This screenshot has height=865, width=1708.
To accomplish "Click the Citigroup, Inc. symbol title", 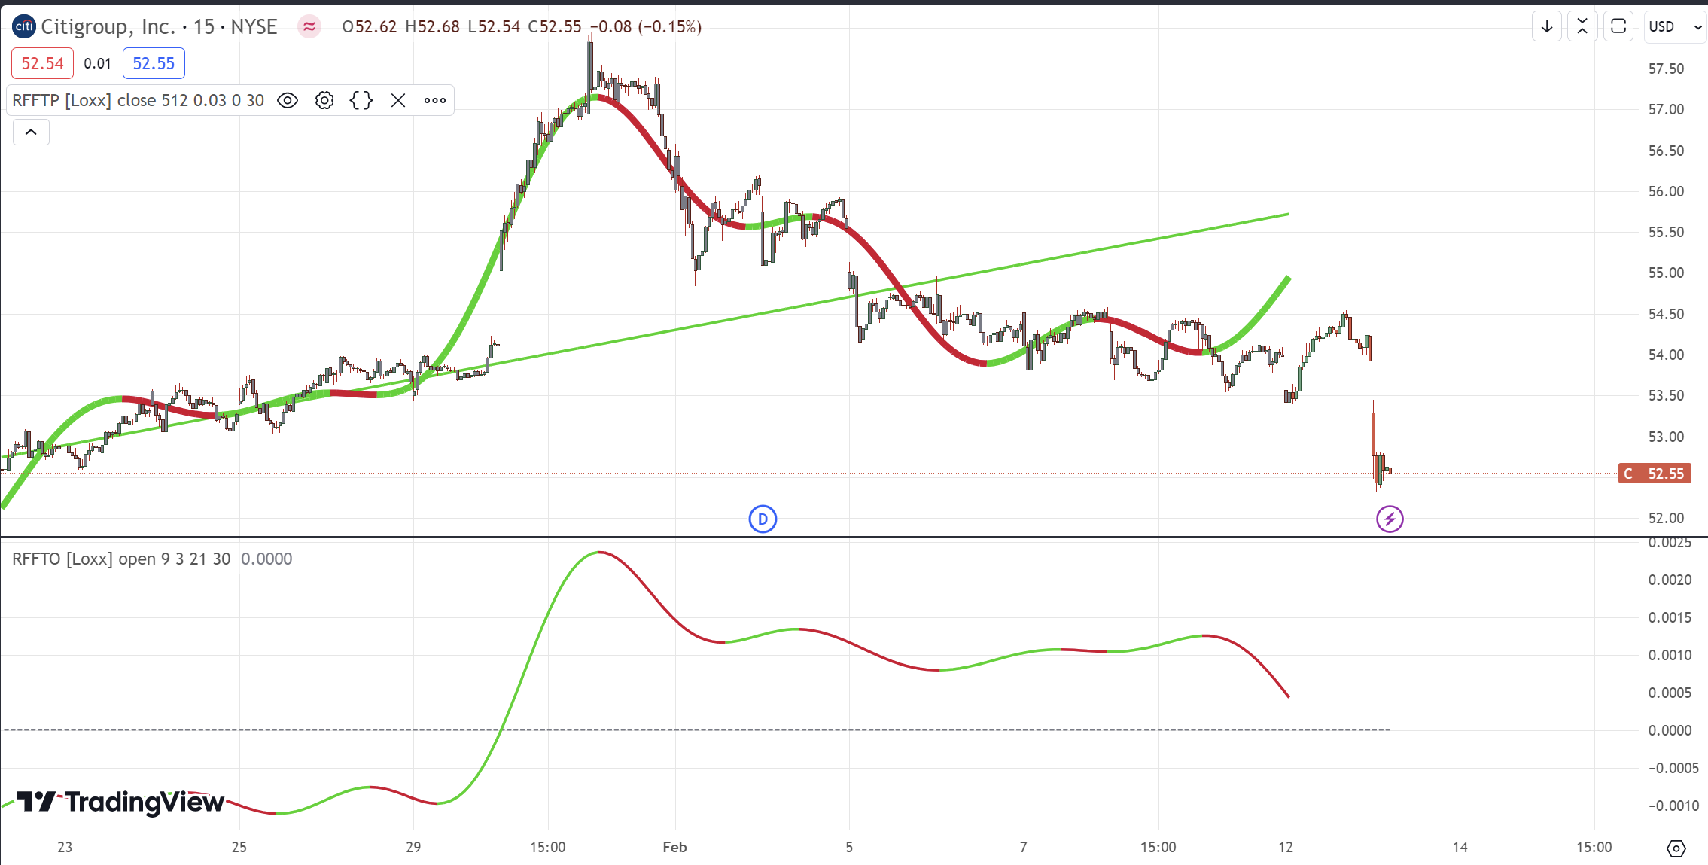I will point(108,27).
